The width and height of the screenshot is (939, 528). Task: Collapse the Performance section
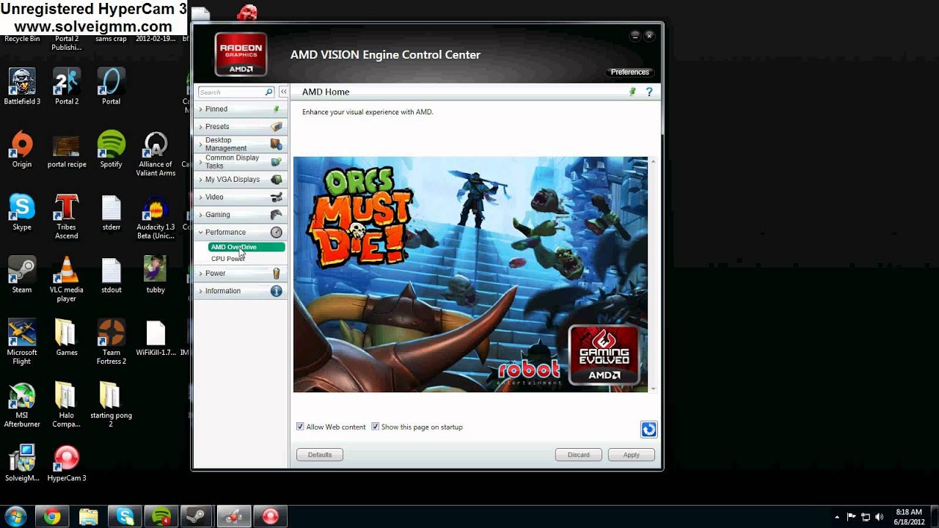240,232
